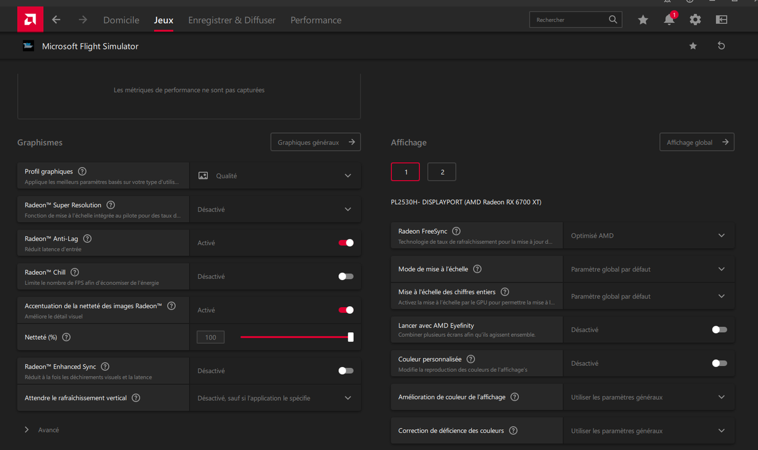Select the Jeux tab

click(x=163, y=20)
